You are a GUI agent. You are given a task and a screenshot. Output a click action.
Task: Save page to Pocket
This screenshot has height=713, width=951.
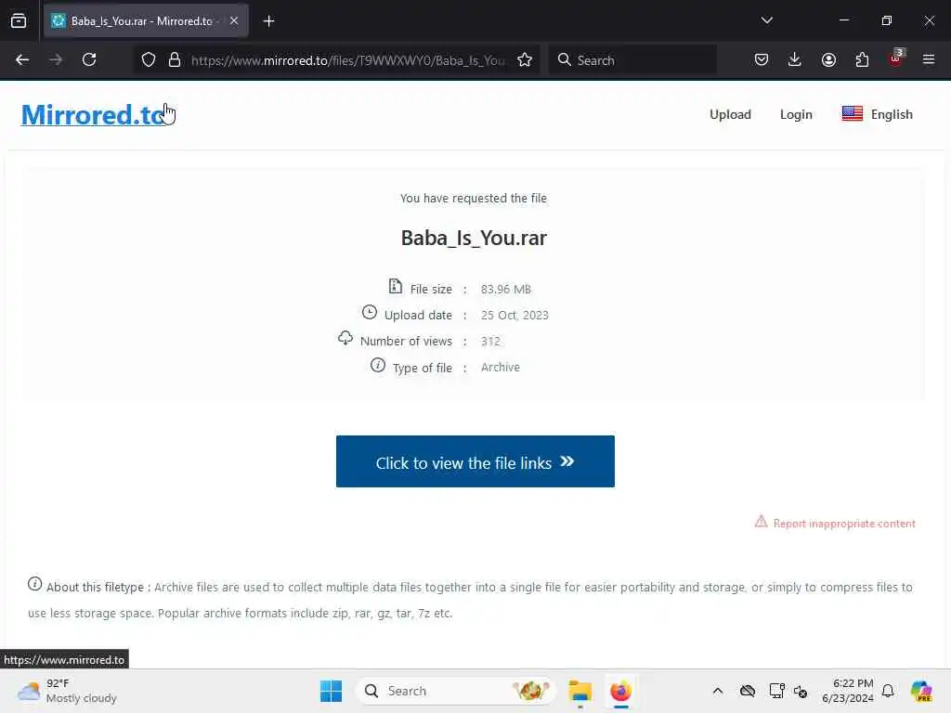762,59
